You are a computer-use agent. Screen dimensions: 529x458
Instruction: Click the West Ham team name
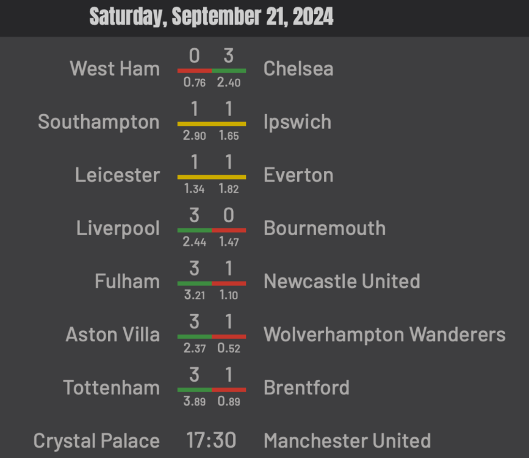[114, 68]
